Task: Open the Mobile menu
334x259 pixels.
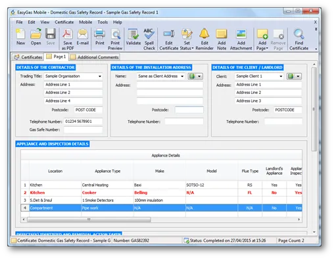Action: pos(85,22)
